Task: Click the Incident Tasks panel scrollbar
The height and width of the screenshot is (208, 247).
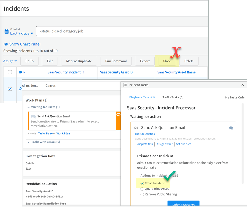Action: point(243,144)
